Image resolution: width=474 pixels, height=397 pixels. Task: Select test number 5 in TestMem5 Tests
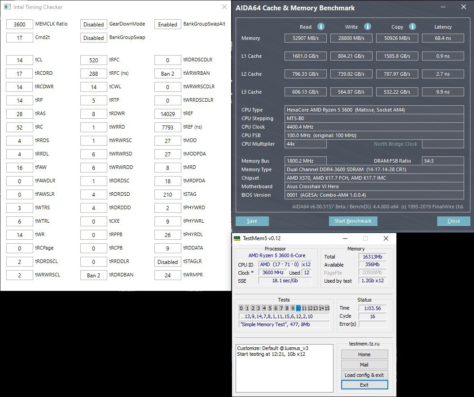click(x=270, y=308)
